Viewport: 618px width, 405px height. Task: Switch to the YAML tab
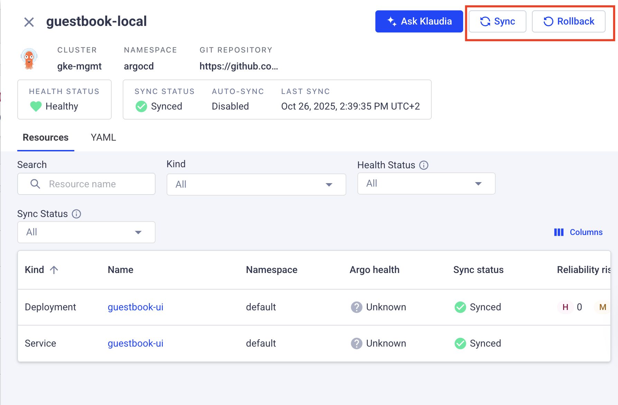(x=103, y=138)
